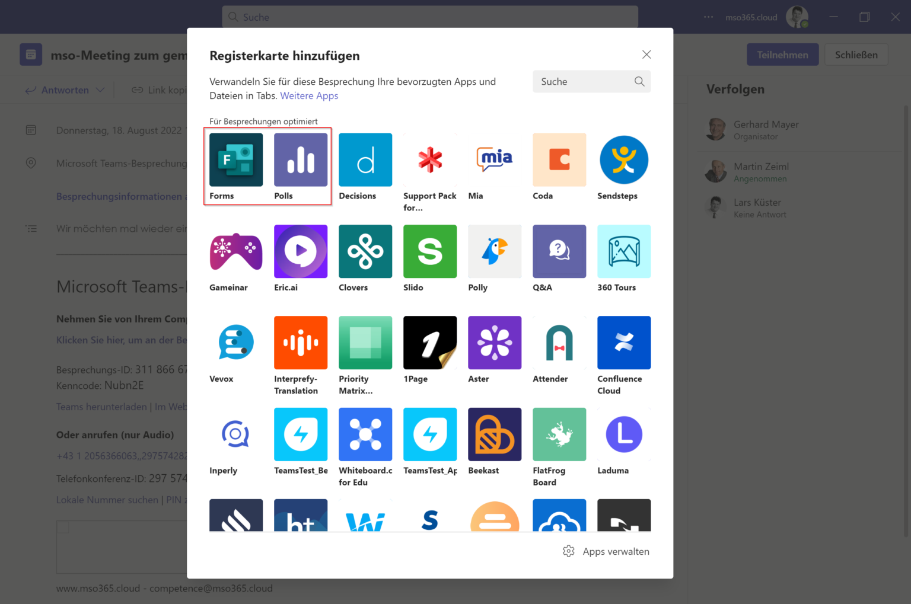Expand the Antworten dropdown arrow
911x604 pixels.
[100, 90]
